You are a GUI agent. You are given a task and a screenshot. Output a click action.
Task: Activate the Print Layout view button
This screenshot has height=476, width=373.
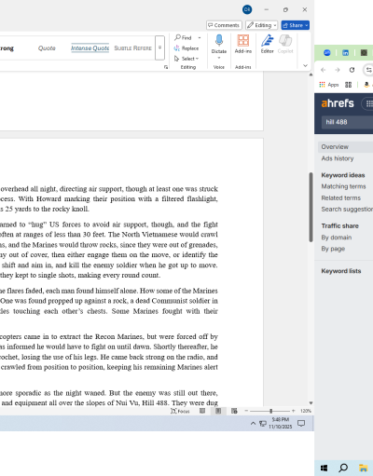(x=218, y=411)
